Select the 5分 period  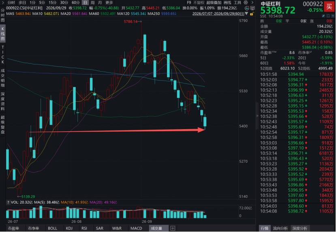[42, 2]
